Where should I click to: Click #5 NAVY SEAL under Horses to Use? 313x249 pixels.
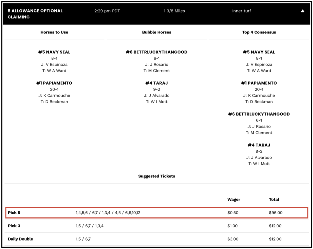(54, 52)
